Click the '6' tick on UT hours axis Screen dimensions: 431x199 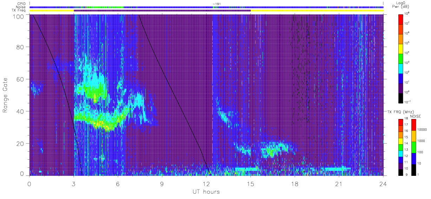coord(118,184)
